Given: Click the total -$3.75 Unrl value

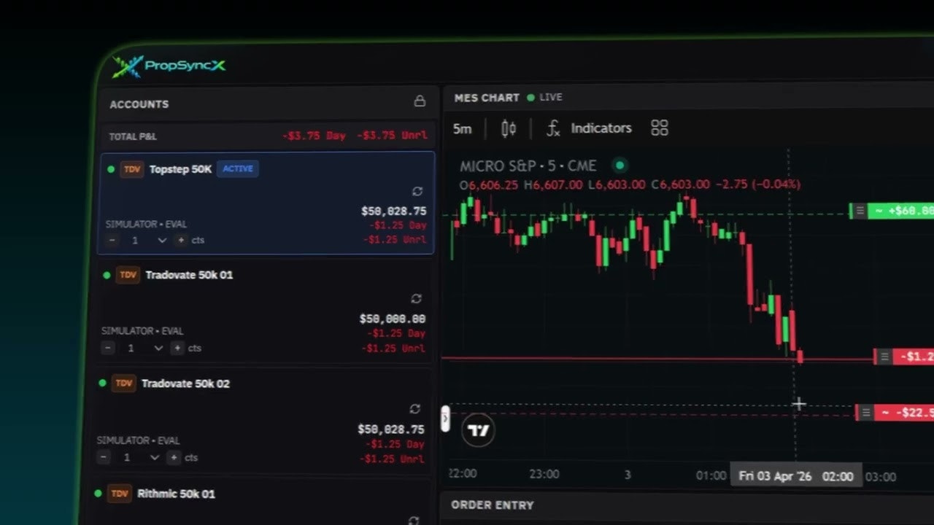Looking at the screenshot, I should [392, 136].
